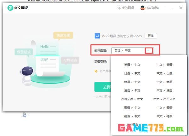Select 韩语 > 中文 option
The width and height of the screenshot is (189, 136).
tap(132, 82)
